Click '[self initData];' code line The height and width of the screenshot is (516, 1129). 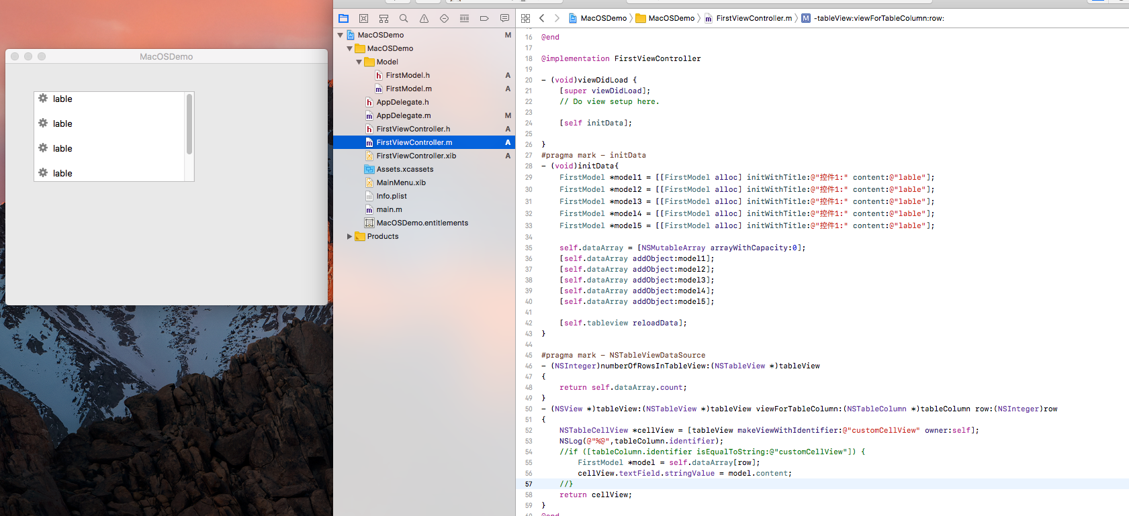pos(596,123)
